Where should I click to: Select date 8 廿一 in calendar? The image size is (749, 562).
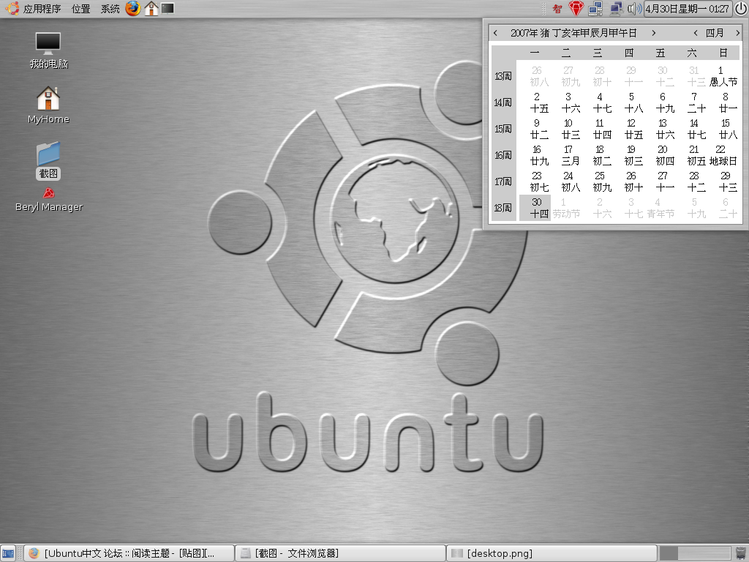tap(727, 102)
